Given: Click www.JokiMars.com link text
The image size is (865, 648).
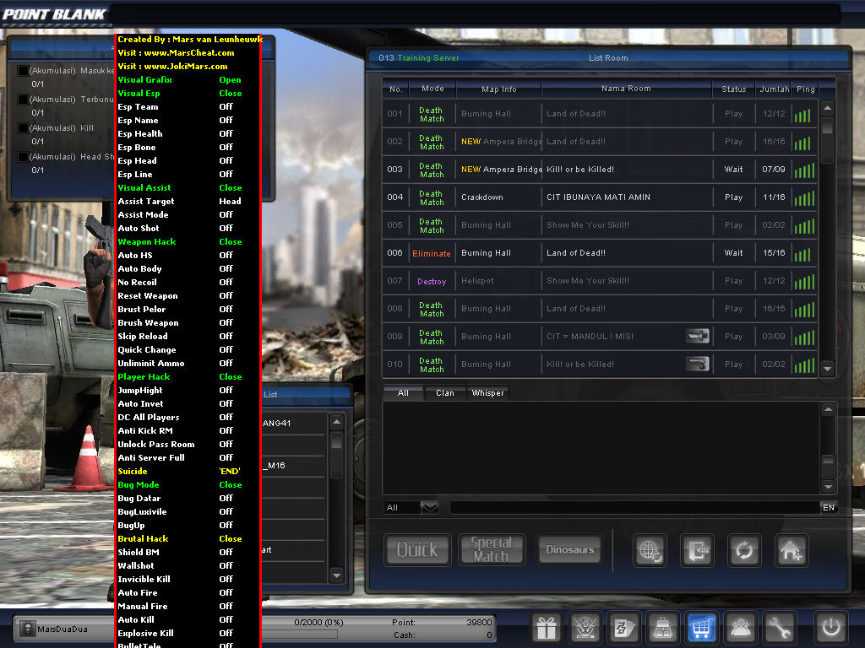Looking at the screenshot, I should [186, 66].
